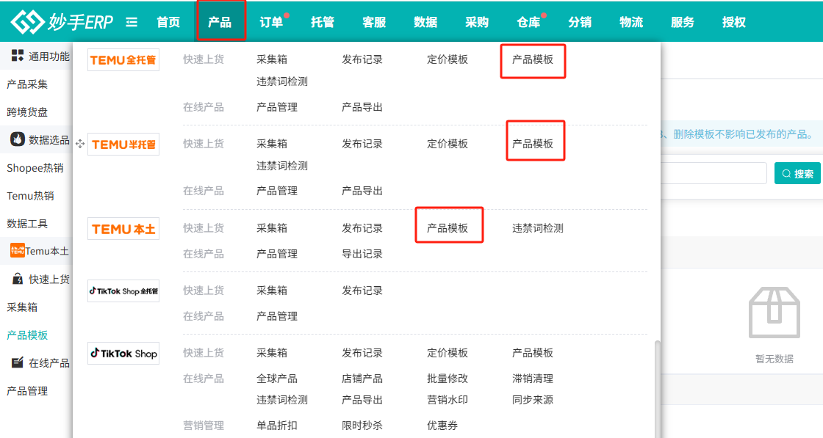Viewport: 823px width, 438px height.
Task: Open 发布记录 under TEMU全托管
Action: [x=362, y=59]
